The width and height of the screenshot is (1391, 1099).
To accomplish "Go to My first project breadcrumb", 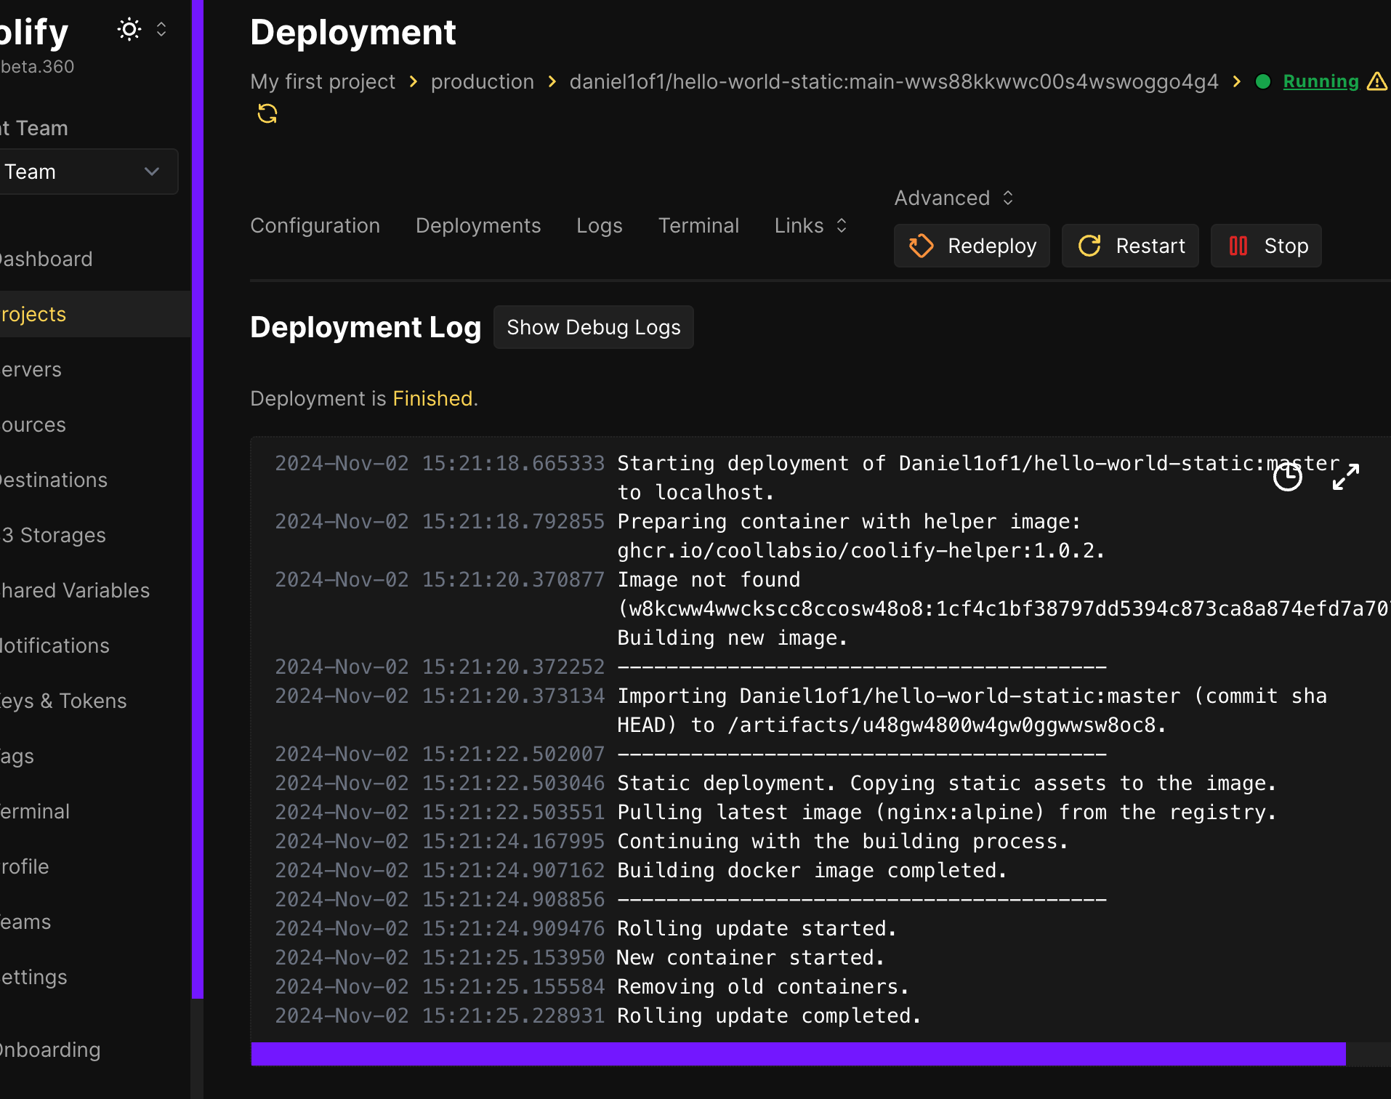I will pos(323,81).
